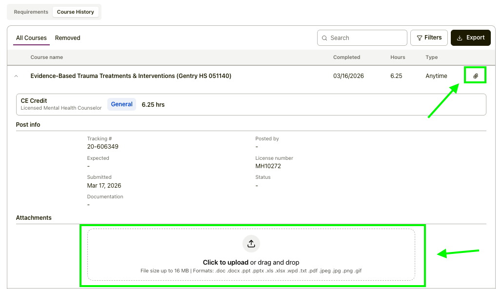Click tracking number 20-606349
This screenshot has height=289, width=503.
coord(102,147)
